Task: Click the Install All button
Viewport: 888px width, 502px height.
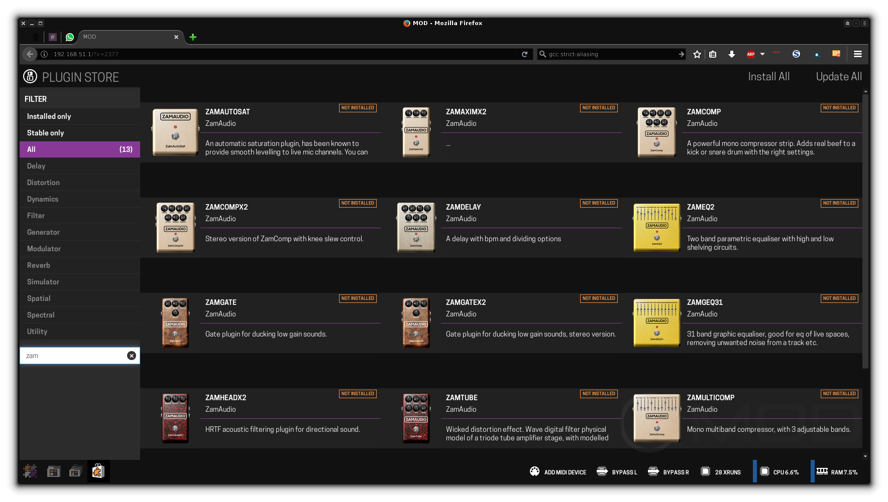Action: coord(768,77)
